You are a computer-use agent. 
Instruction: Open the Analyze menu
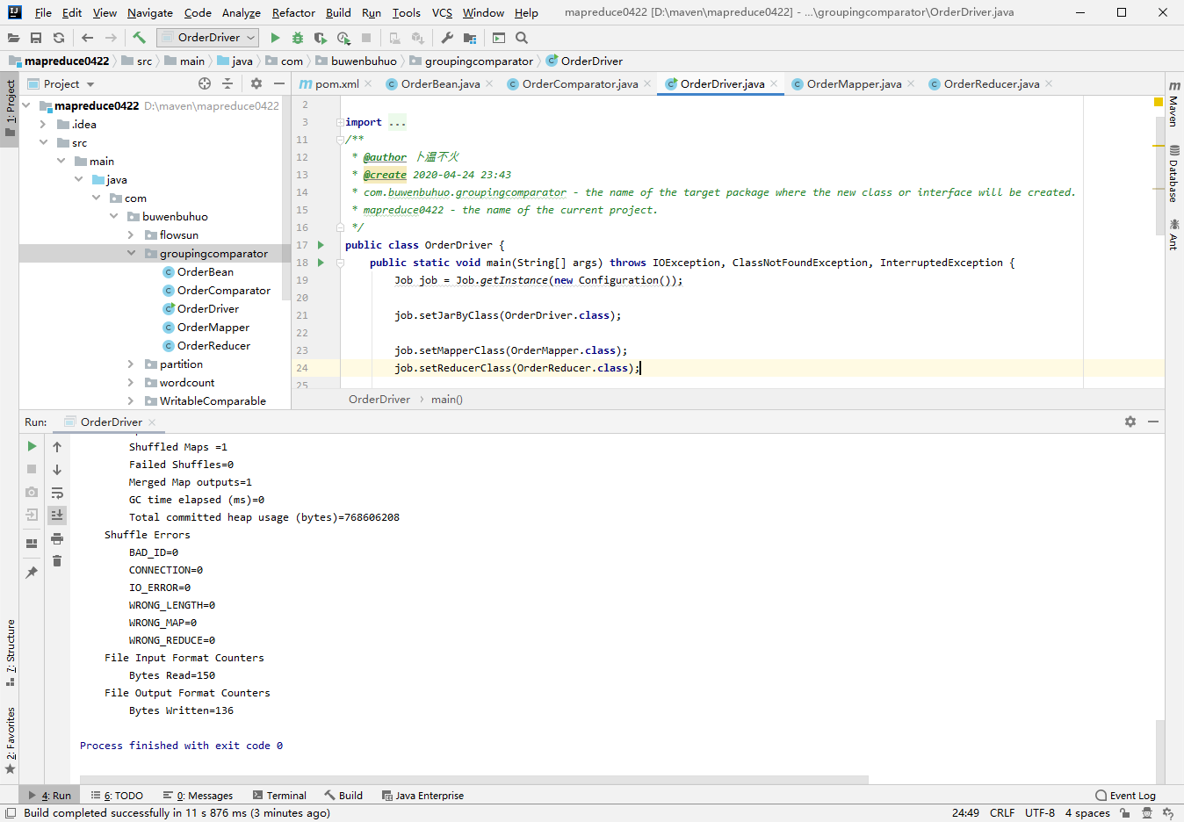[x=241, y=12]
